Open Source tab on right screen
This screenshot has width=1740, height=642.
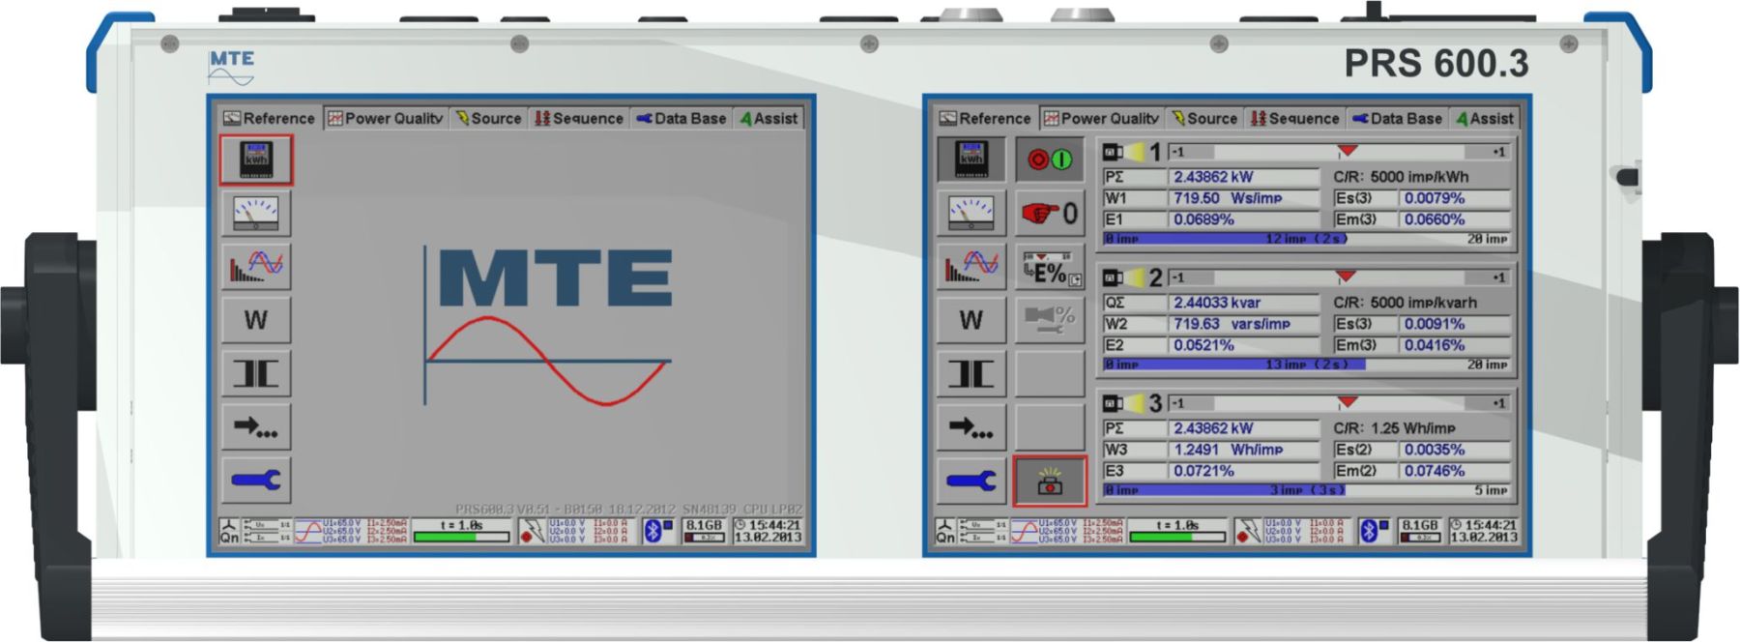1204,118
